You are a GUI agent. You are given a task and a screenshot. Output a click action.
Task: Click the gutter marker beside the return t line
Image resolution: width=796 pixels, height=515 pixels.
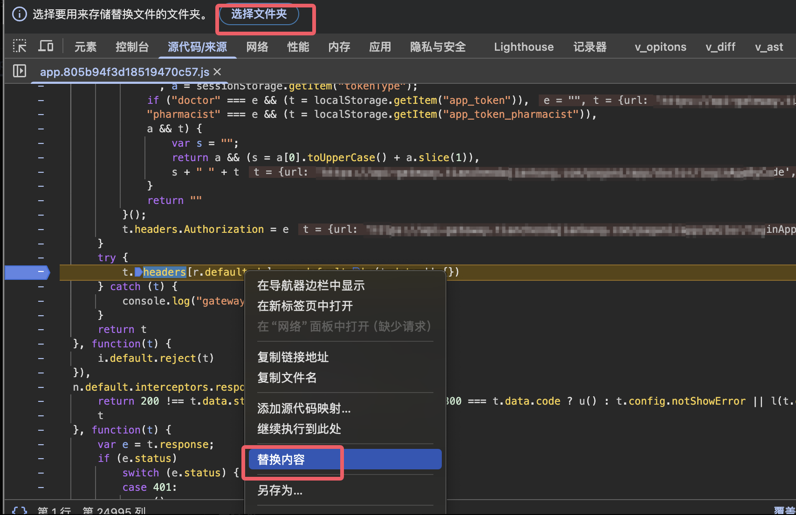click(41, 330)
